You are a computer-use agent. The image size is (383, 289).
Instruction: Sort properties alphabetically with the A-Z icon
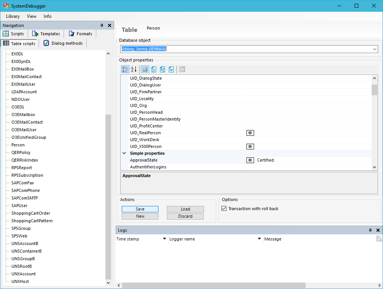133,69
